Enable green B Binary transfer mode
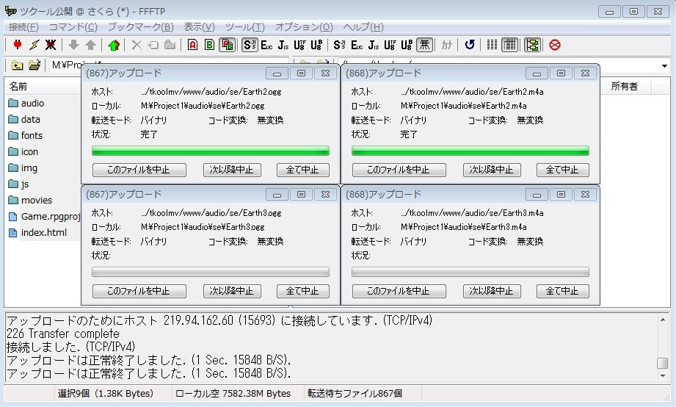Viewport: 676px width, 407px height. click(x=209, y=45)
